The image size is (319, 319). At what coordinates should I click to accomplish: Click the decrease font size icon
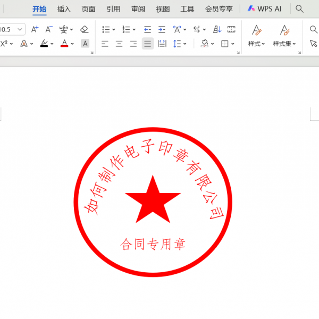pos(49,29)
